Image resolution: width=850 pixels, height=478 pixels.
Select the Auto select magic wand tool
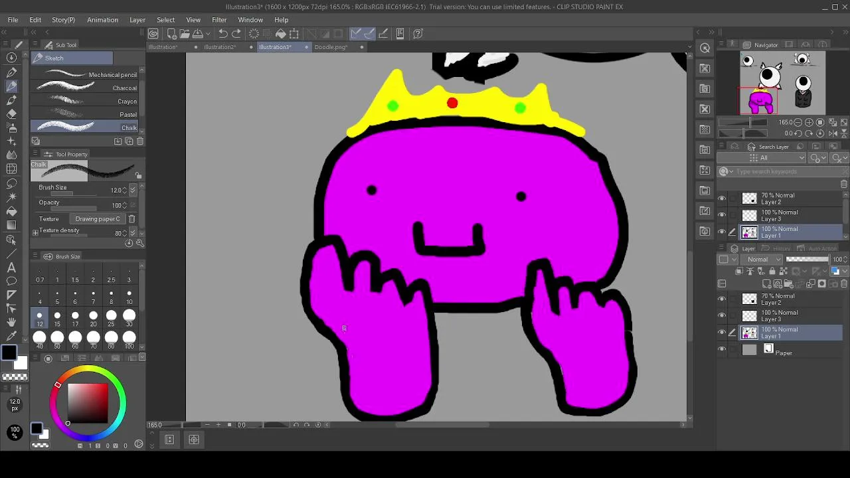tap(11, 197)
